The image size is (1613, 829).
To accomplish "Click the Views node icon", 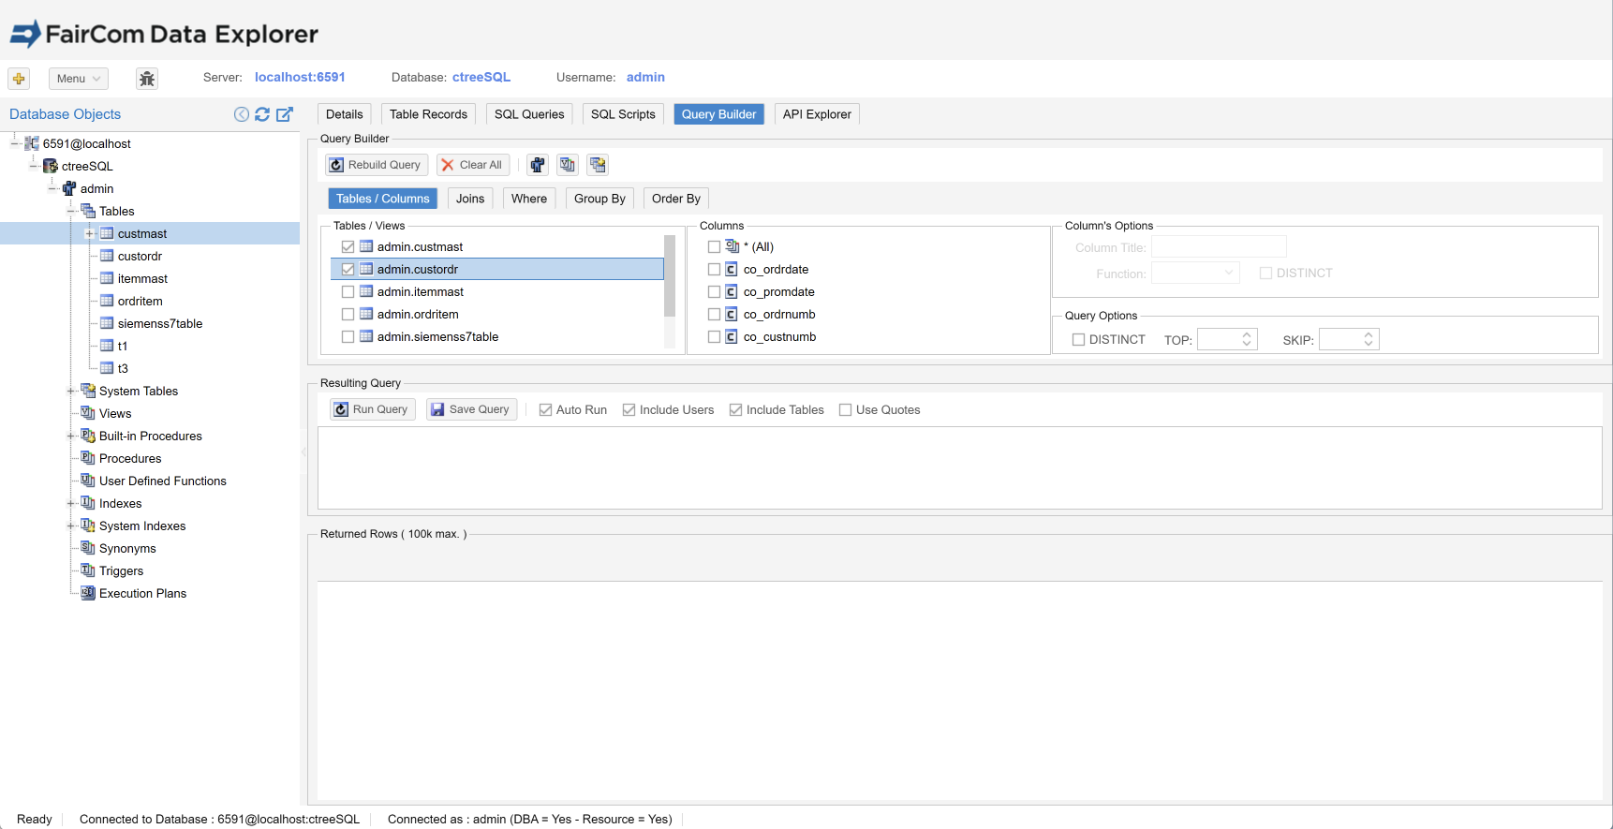I will click(88, 413).
